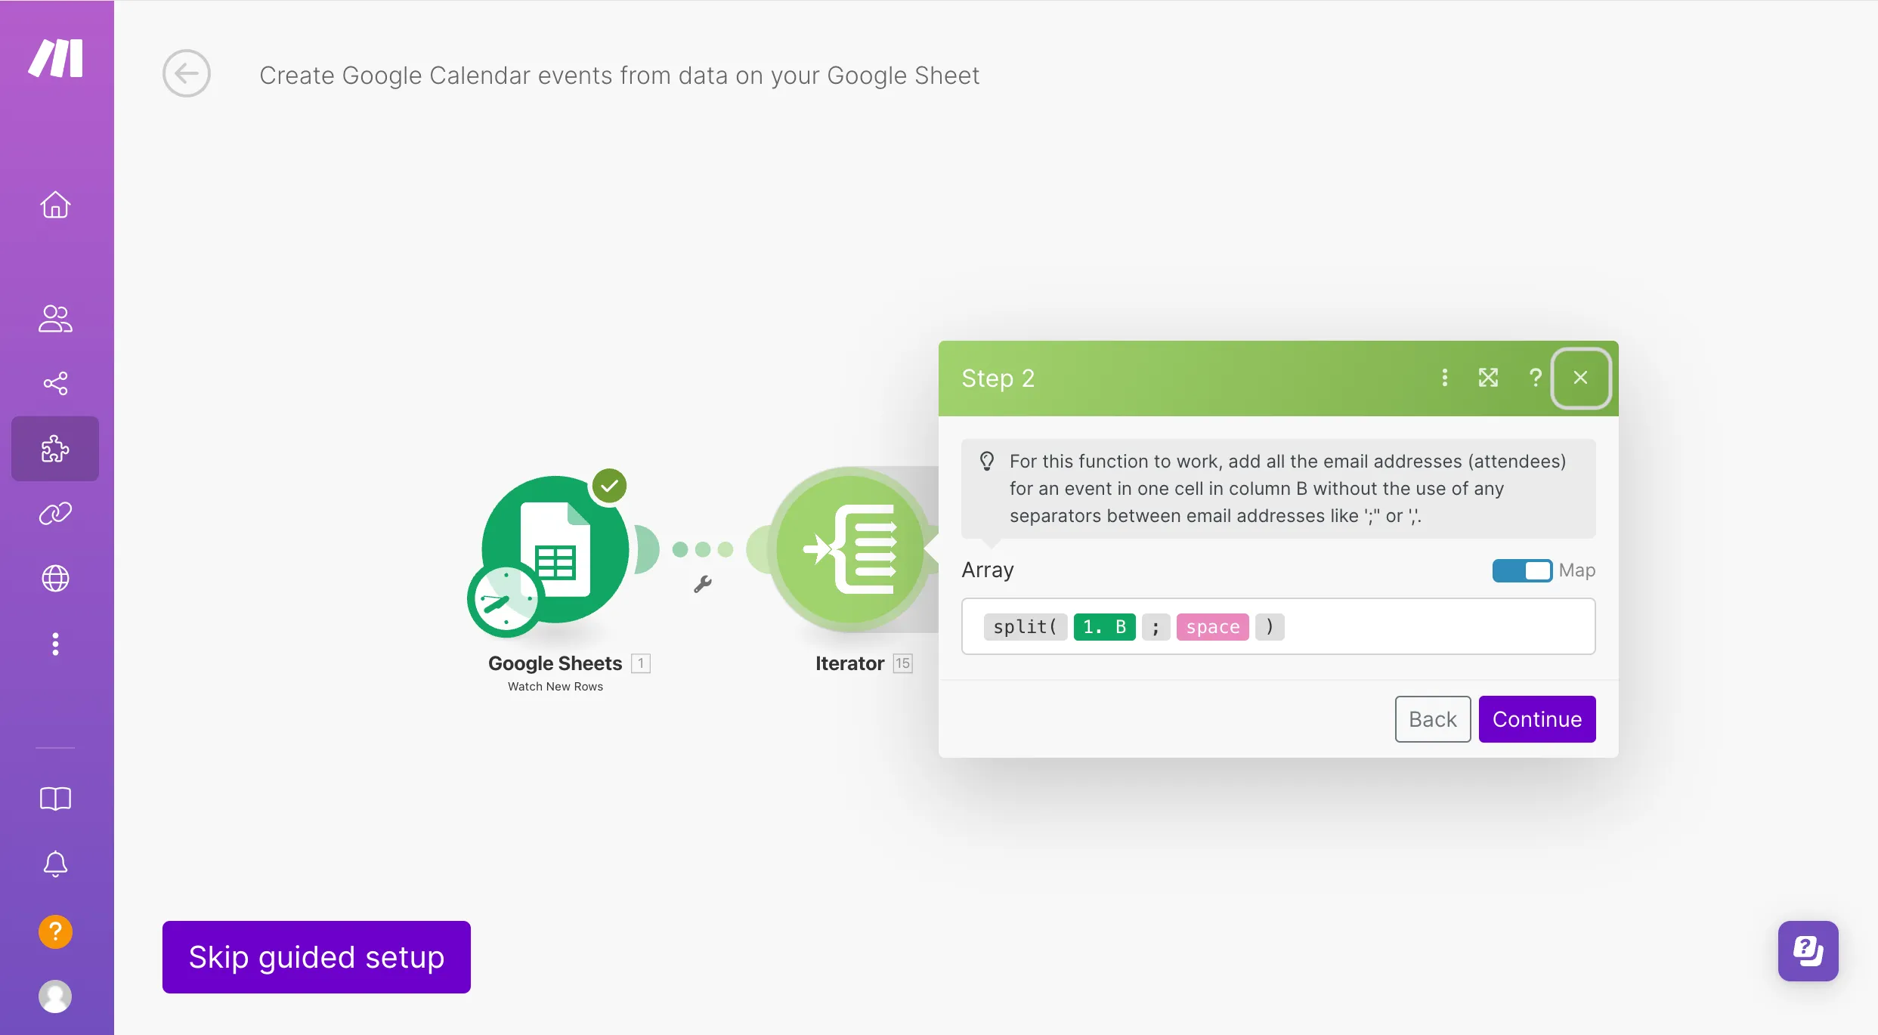Open the orange Help question icon
1878x1035 pixels.
(55, 931)
